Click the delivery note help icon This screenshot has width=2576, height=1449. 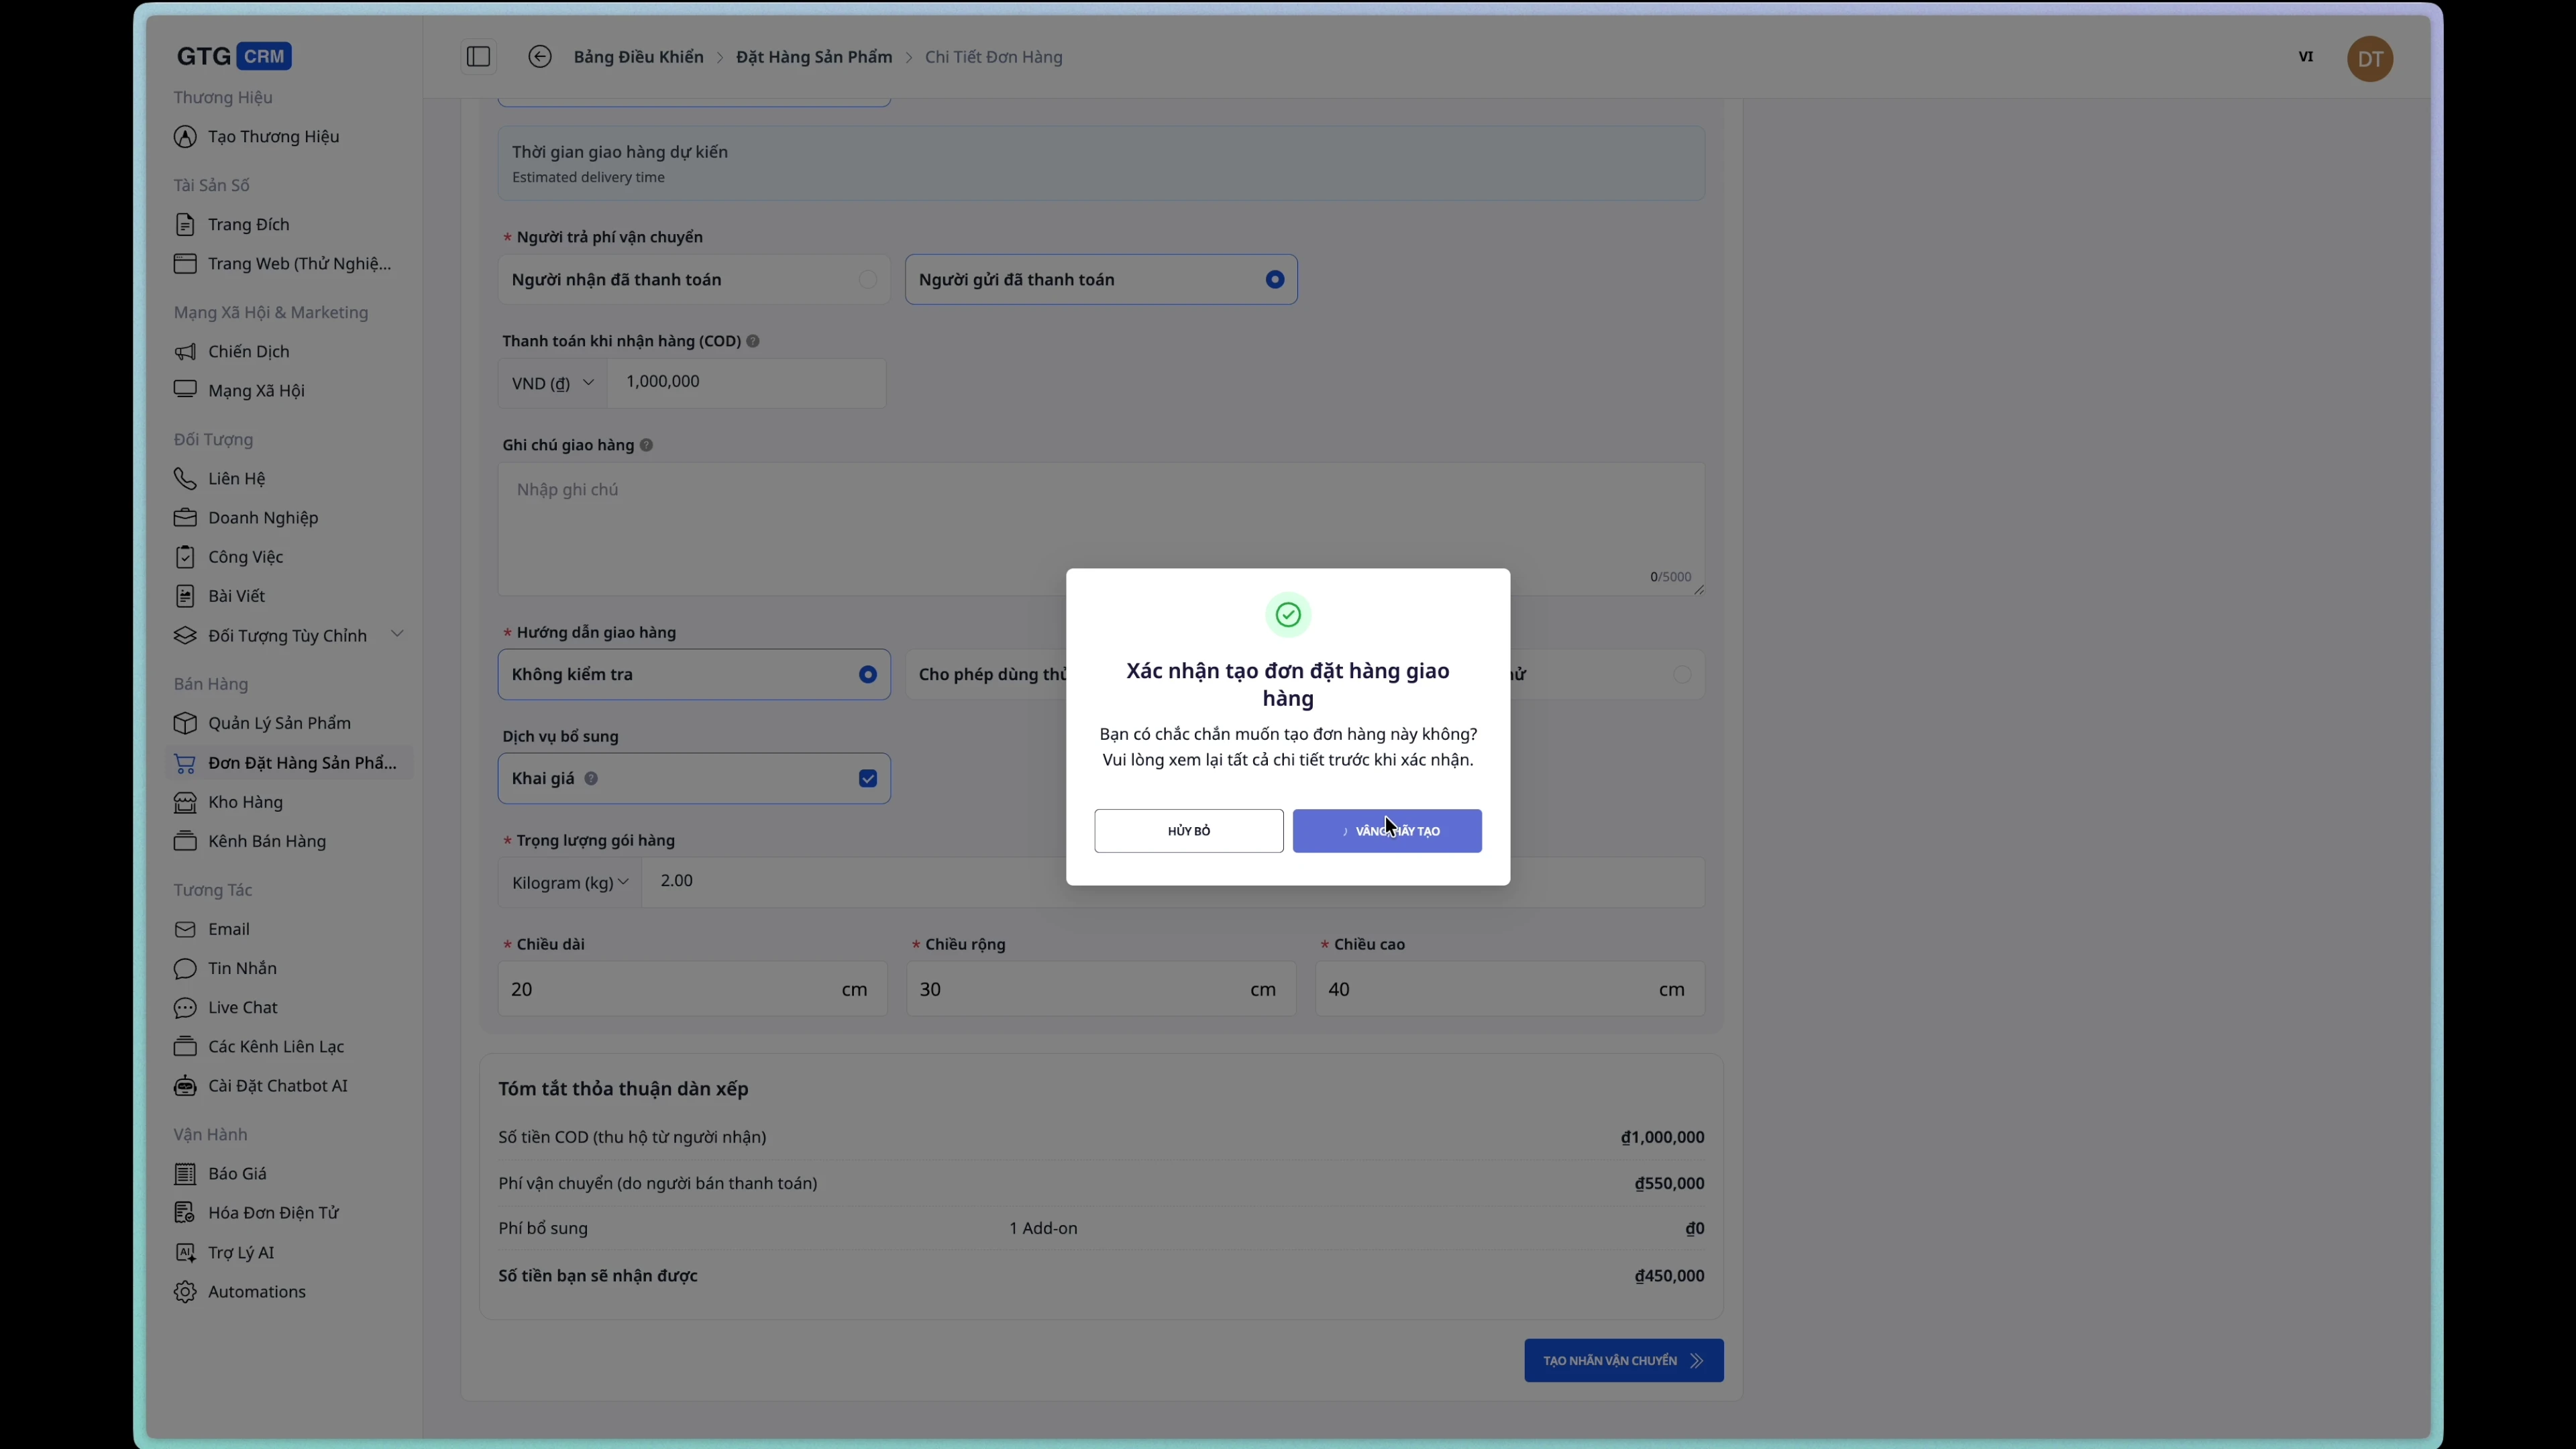(646, 445)
